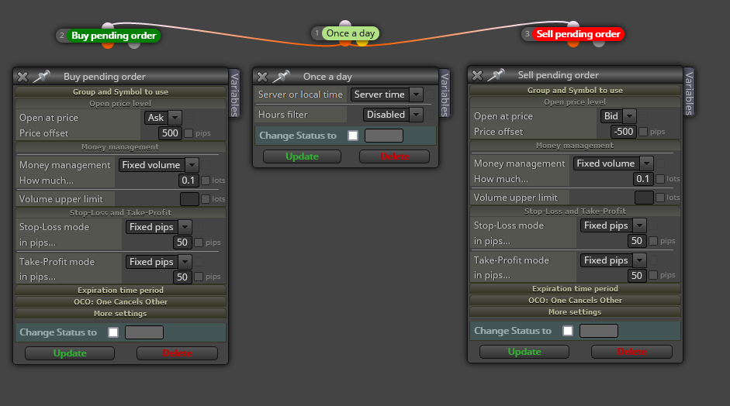Open Stop-Loss mode dropdown in Sell panel

click(613, 225)
